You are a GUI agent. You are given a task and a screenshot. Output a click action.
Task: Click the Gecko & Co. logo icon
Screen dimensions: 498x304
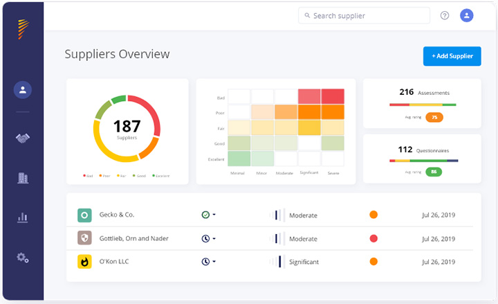click(x=84, y=215)
